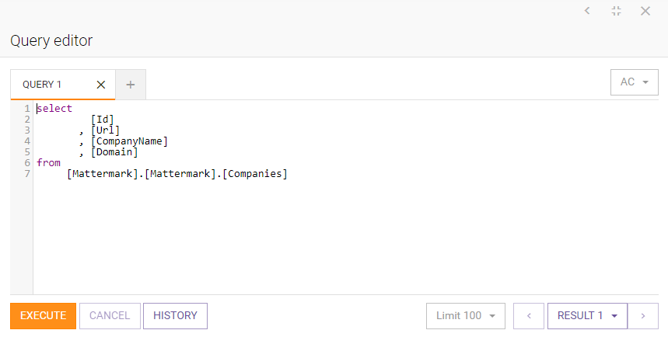
Task: Close the Query editor panel
Action: pos(645,11)
